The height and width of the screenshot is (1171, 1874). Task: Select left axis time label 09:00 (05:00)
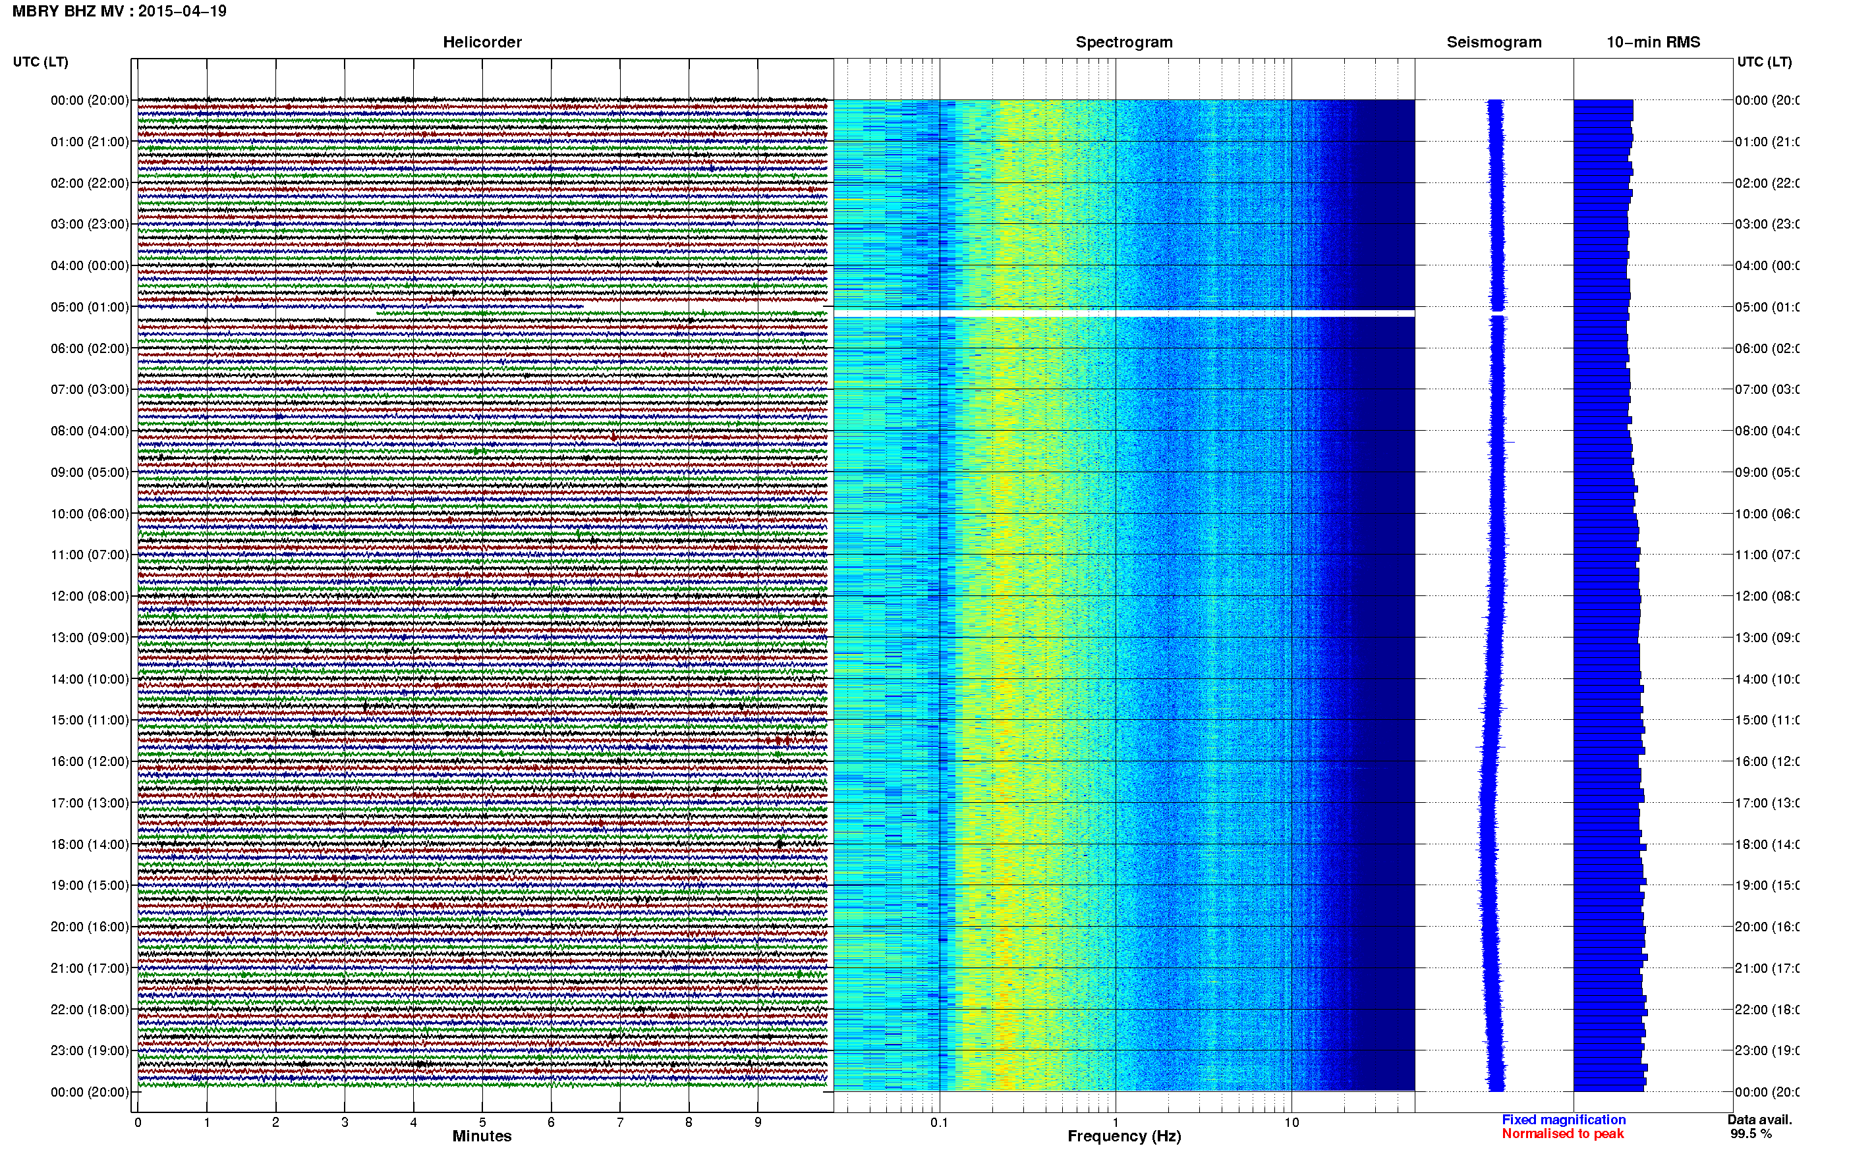coord(90,472)
